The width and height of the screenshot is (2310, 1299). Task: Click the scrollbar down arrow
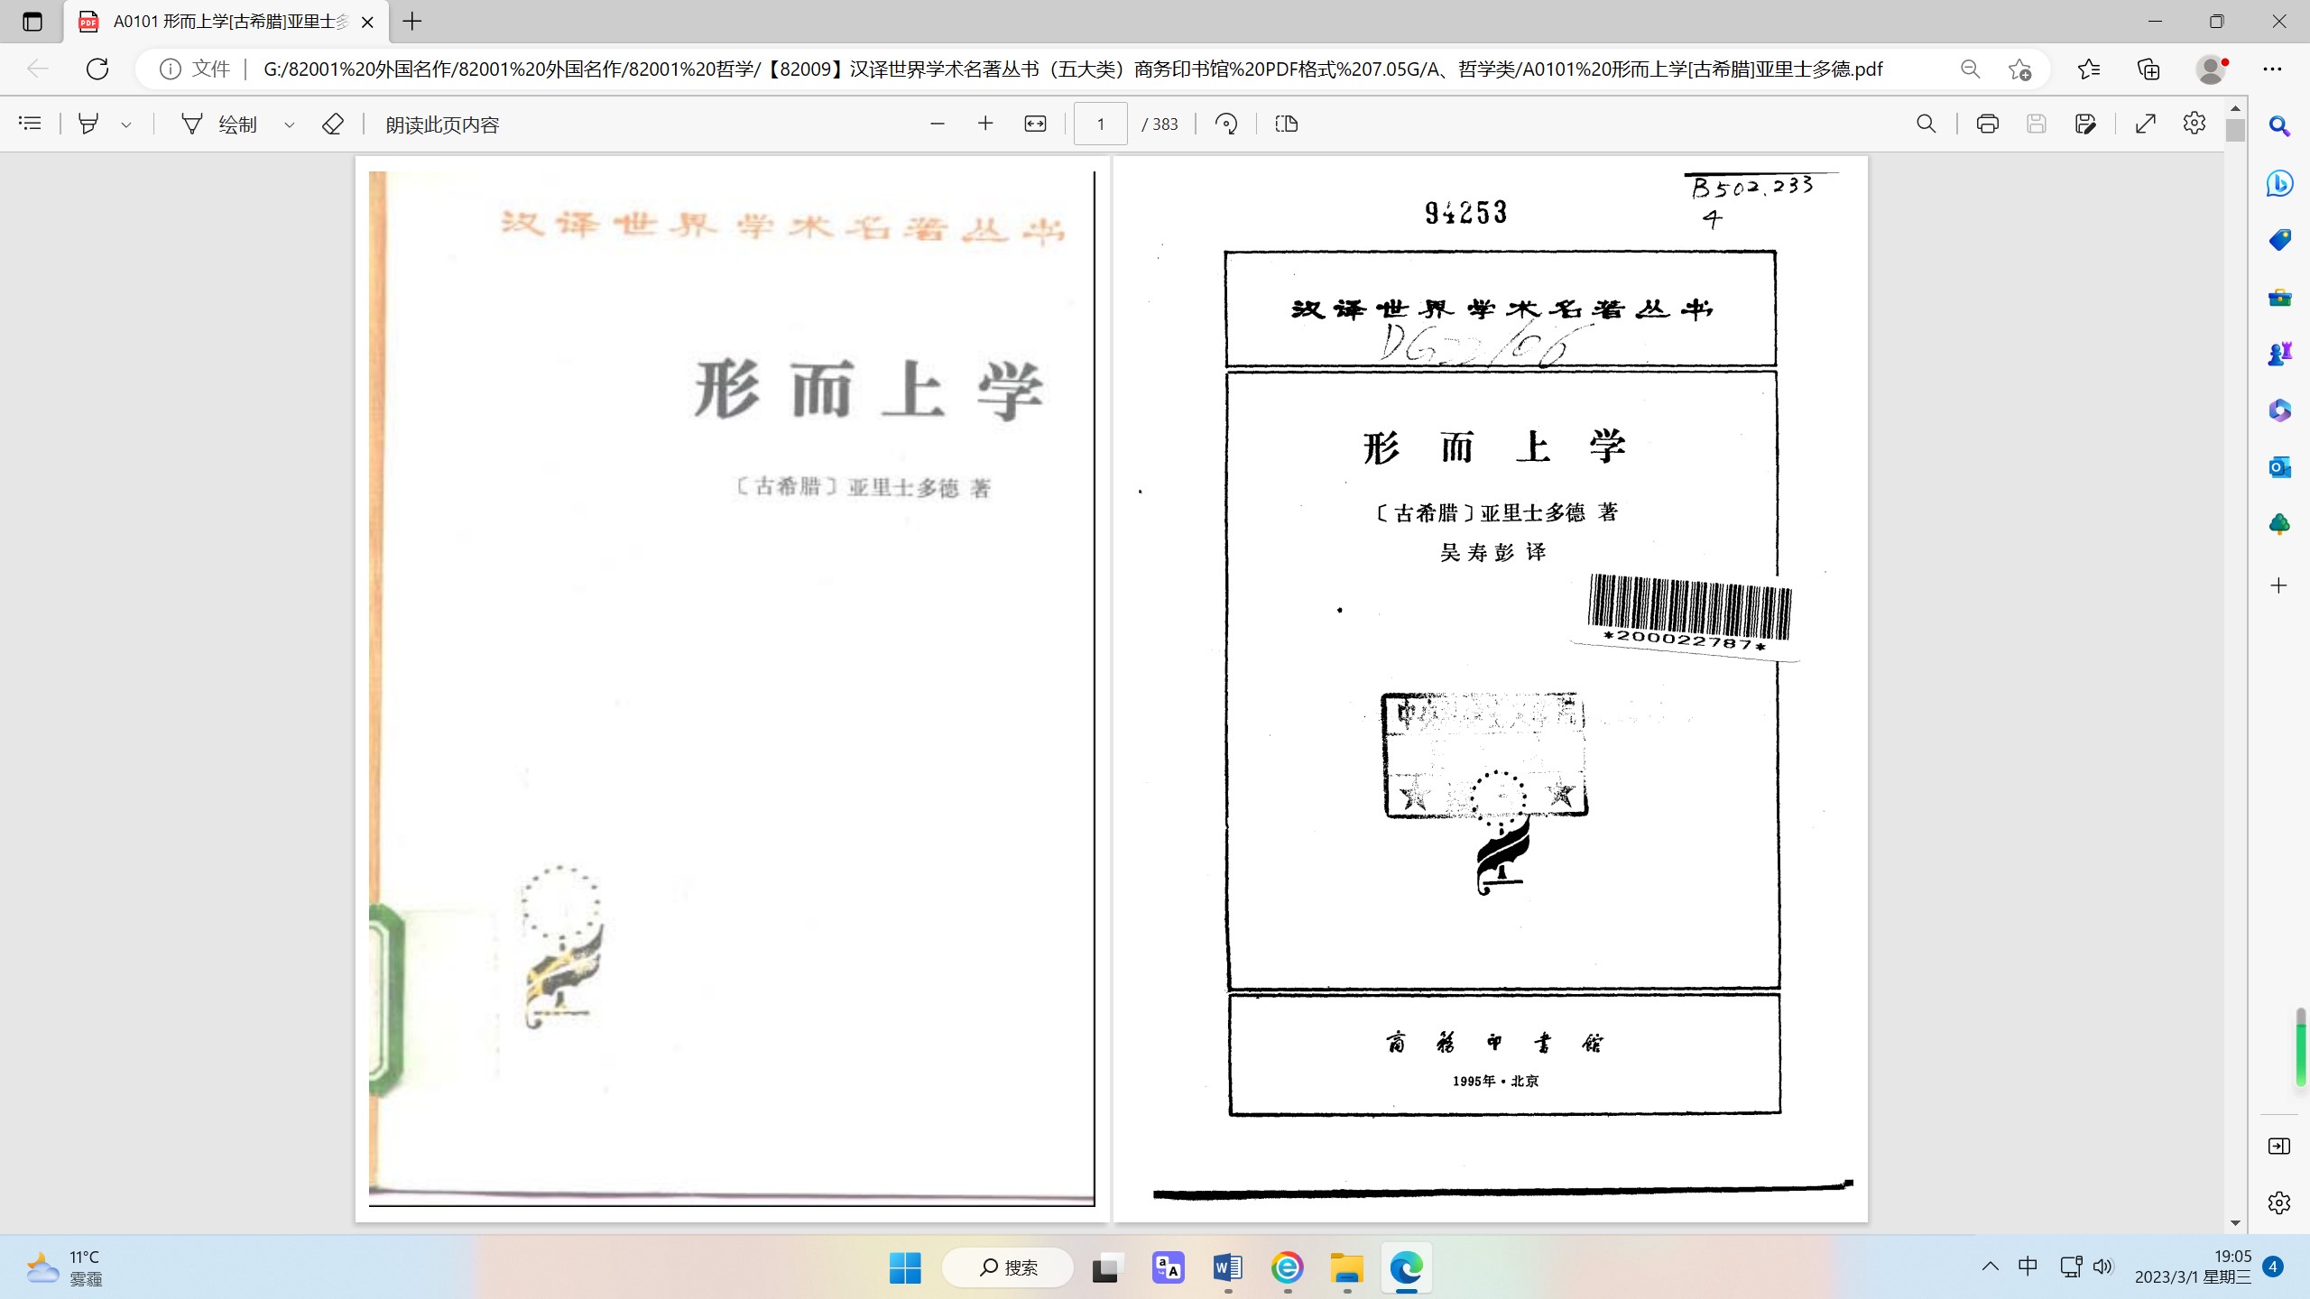coord(2235,1223)
